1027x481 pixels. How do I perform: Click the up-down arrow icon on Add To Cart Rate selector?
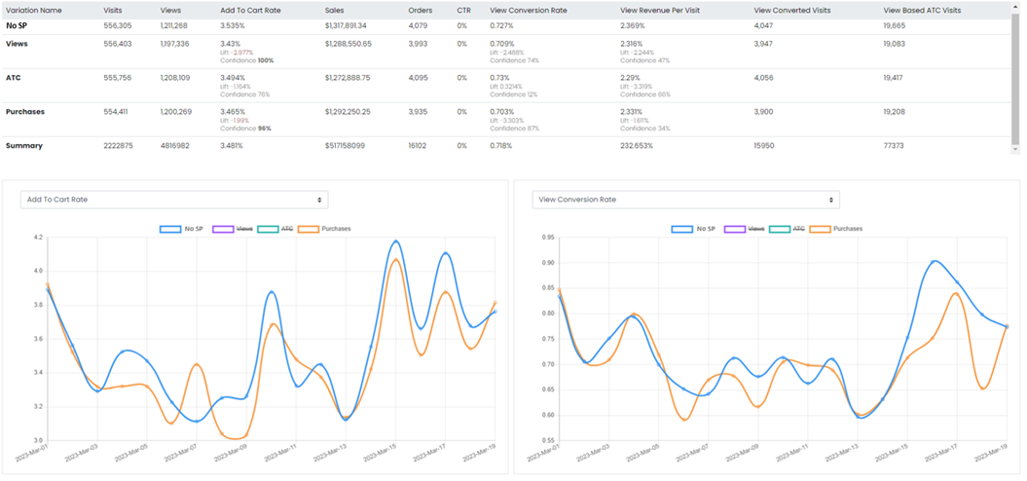point(320,200)
